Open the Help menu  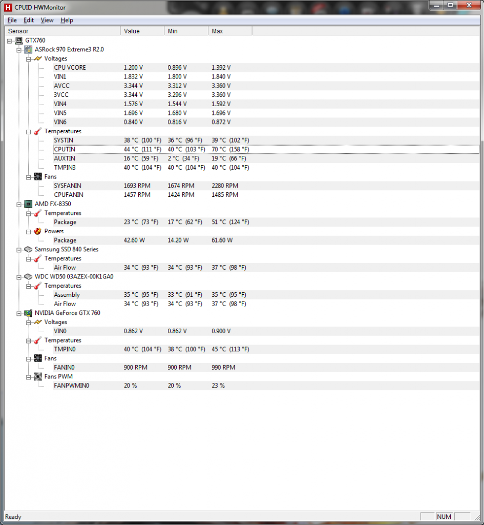click(67, 20)
